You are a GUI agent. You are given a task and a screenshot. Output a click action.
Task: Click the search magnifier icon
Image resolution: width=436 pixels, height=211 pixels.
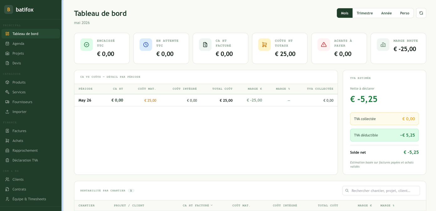pos(347,191)
